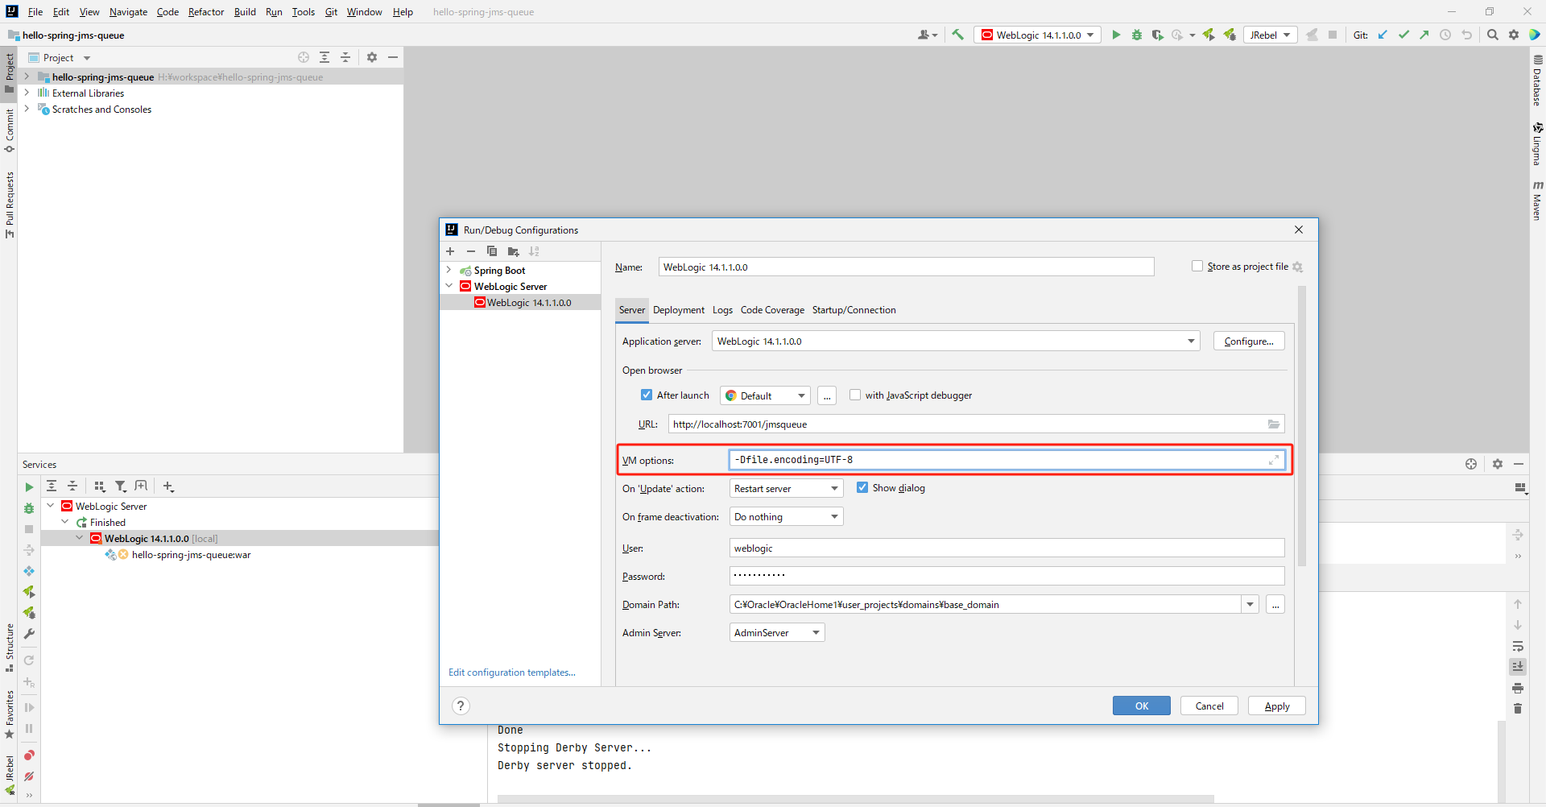Screen dimensions: 1546x807
Task: Save configuration to folder icon in dialog
Action: click(513, 251)
